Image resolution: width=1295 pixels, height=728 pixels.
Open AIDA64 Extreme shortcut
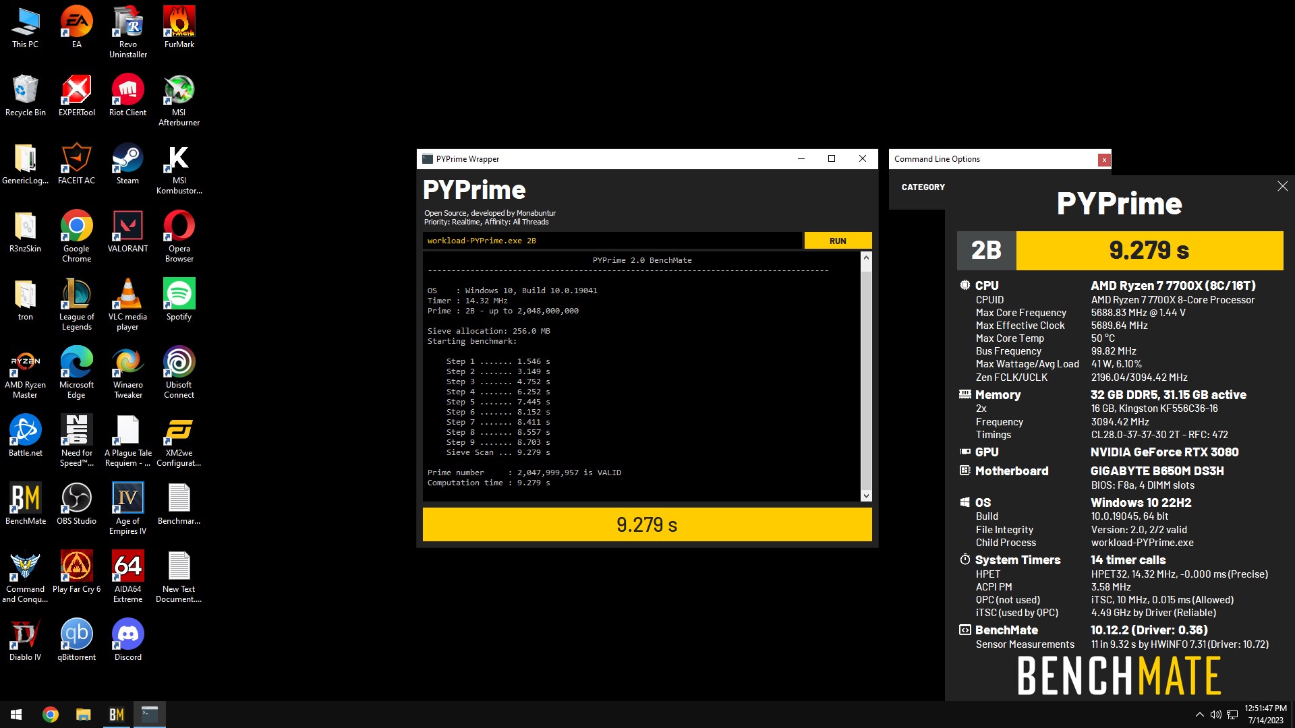click(127, 577)
